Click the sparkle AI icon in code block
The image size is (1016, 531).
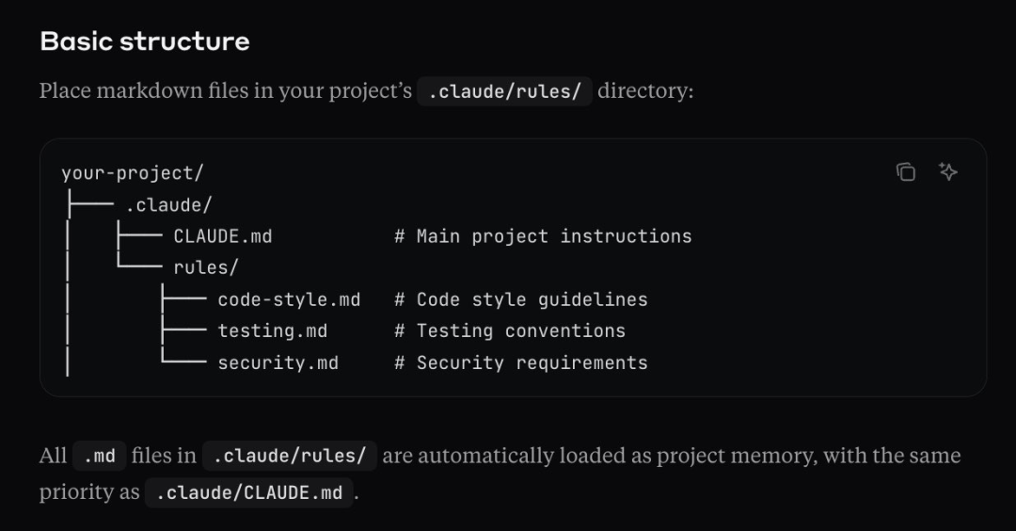pyautogui.click(x=948, y=171)
